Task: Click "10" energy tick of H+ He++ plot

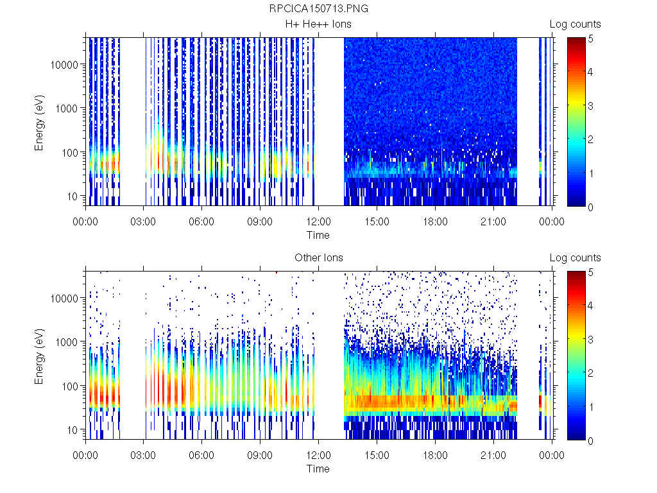Action: click(x=73, y=196)
